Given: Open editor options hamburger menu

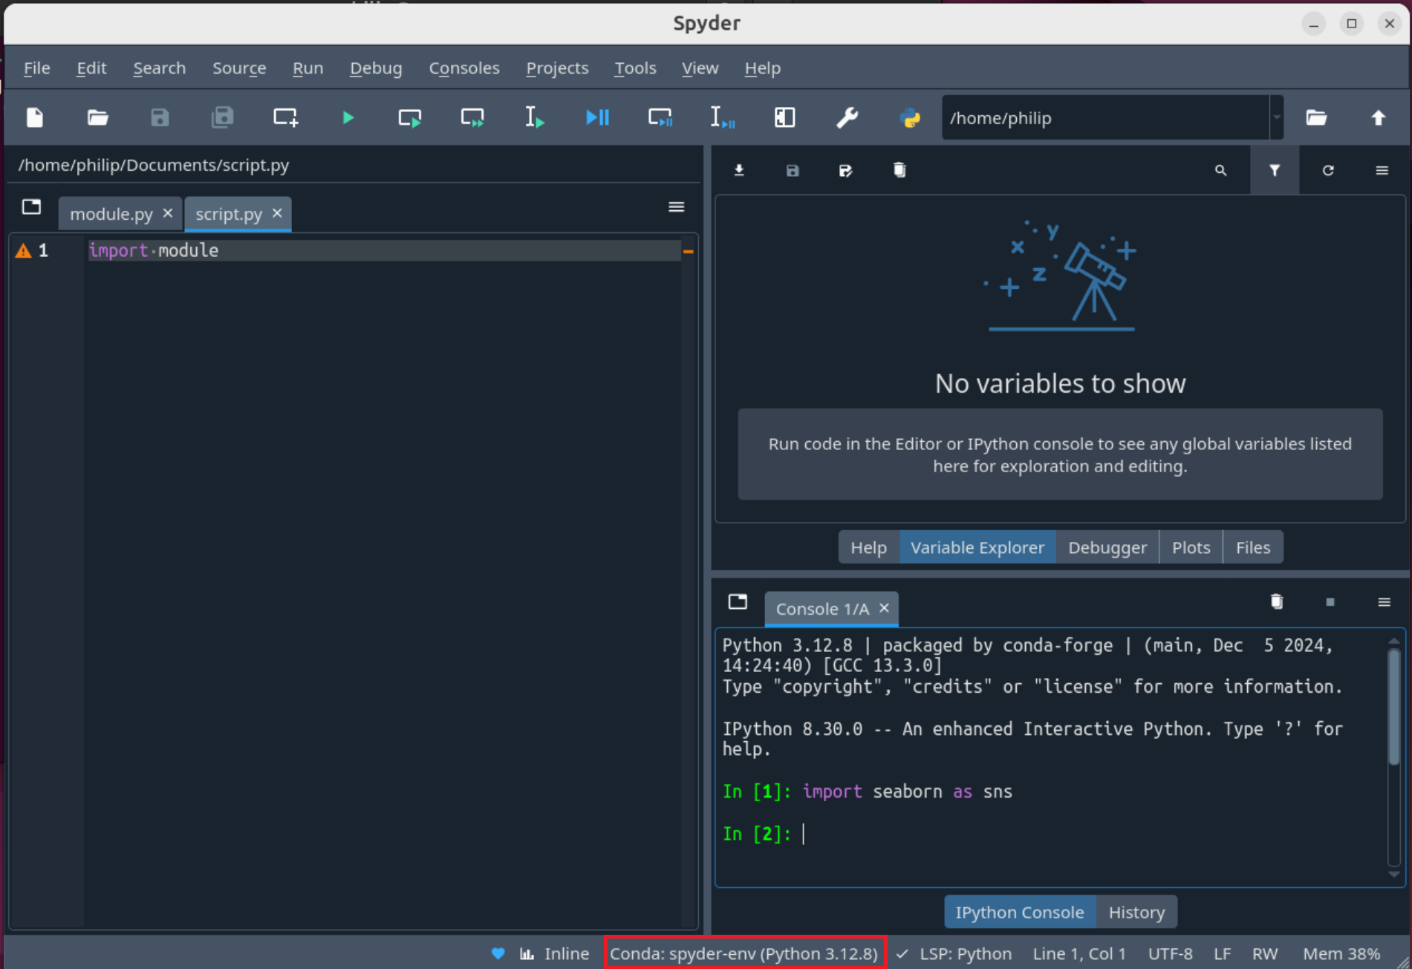Looking at the screenshot, I should (x=677, y=206).
